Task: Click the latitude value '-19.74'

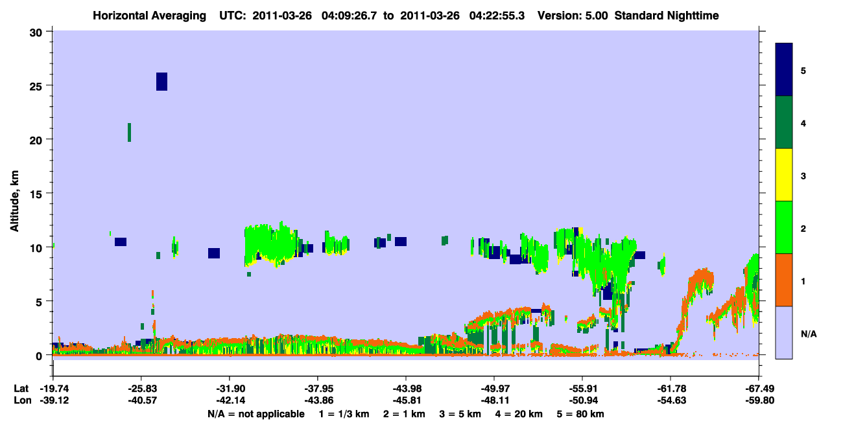Action: point(53,389)
